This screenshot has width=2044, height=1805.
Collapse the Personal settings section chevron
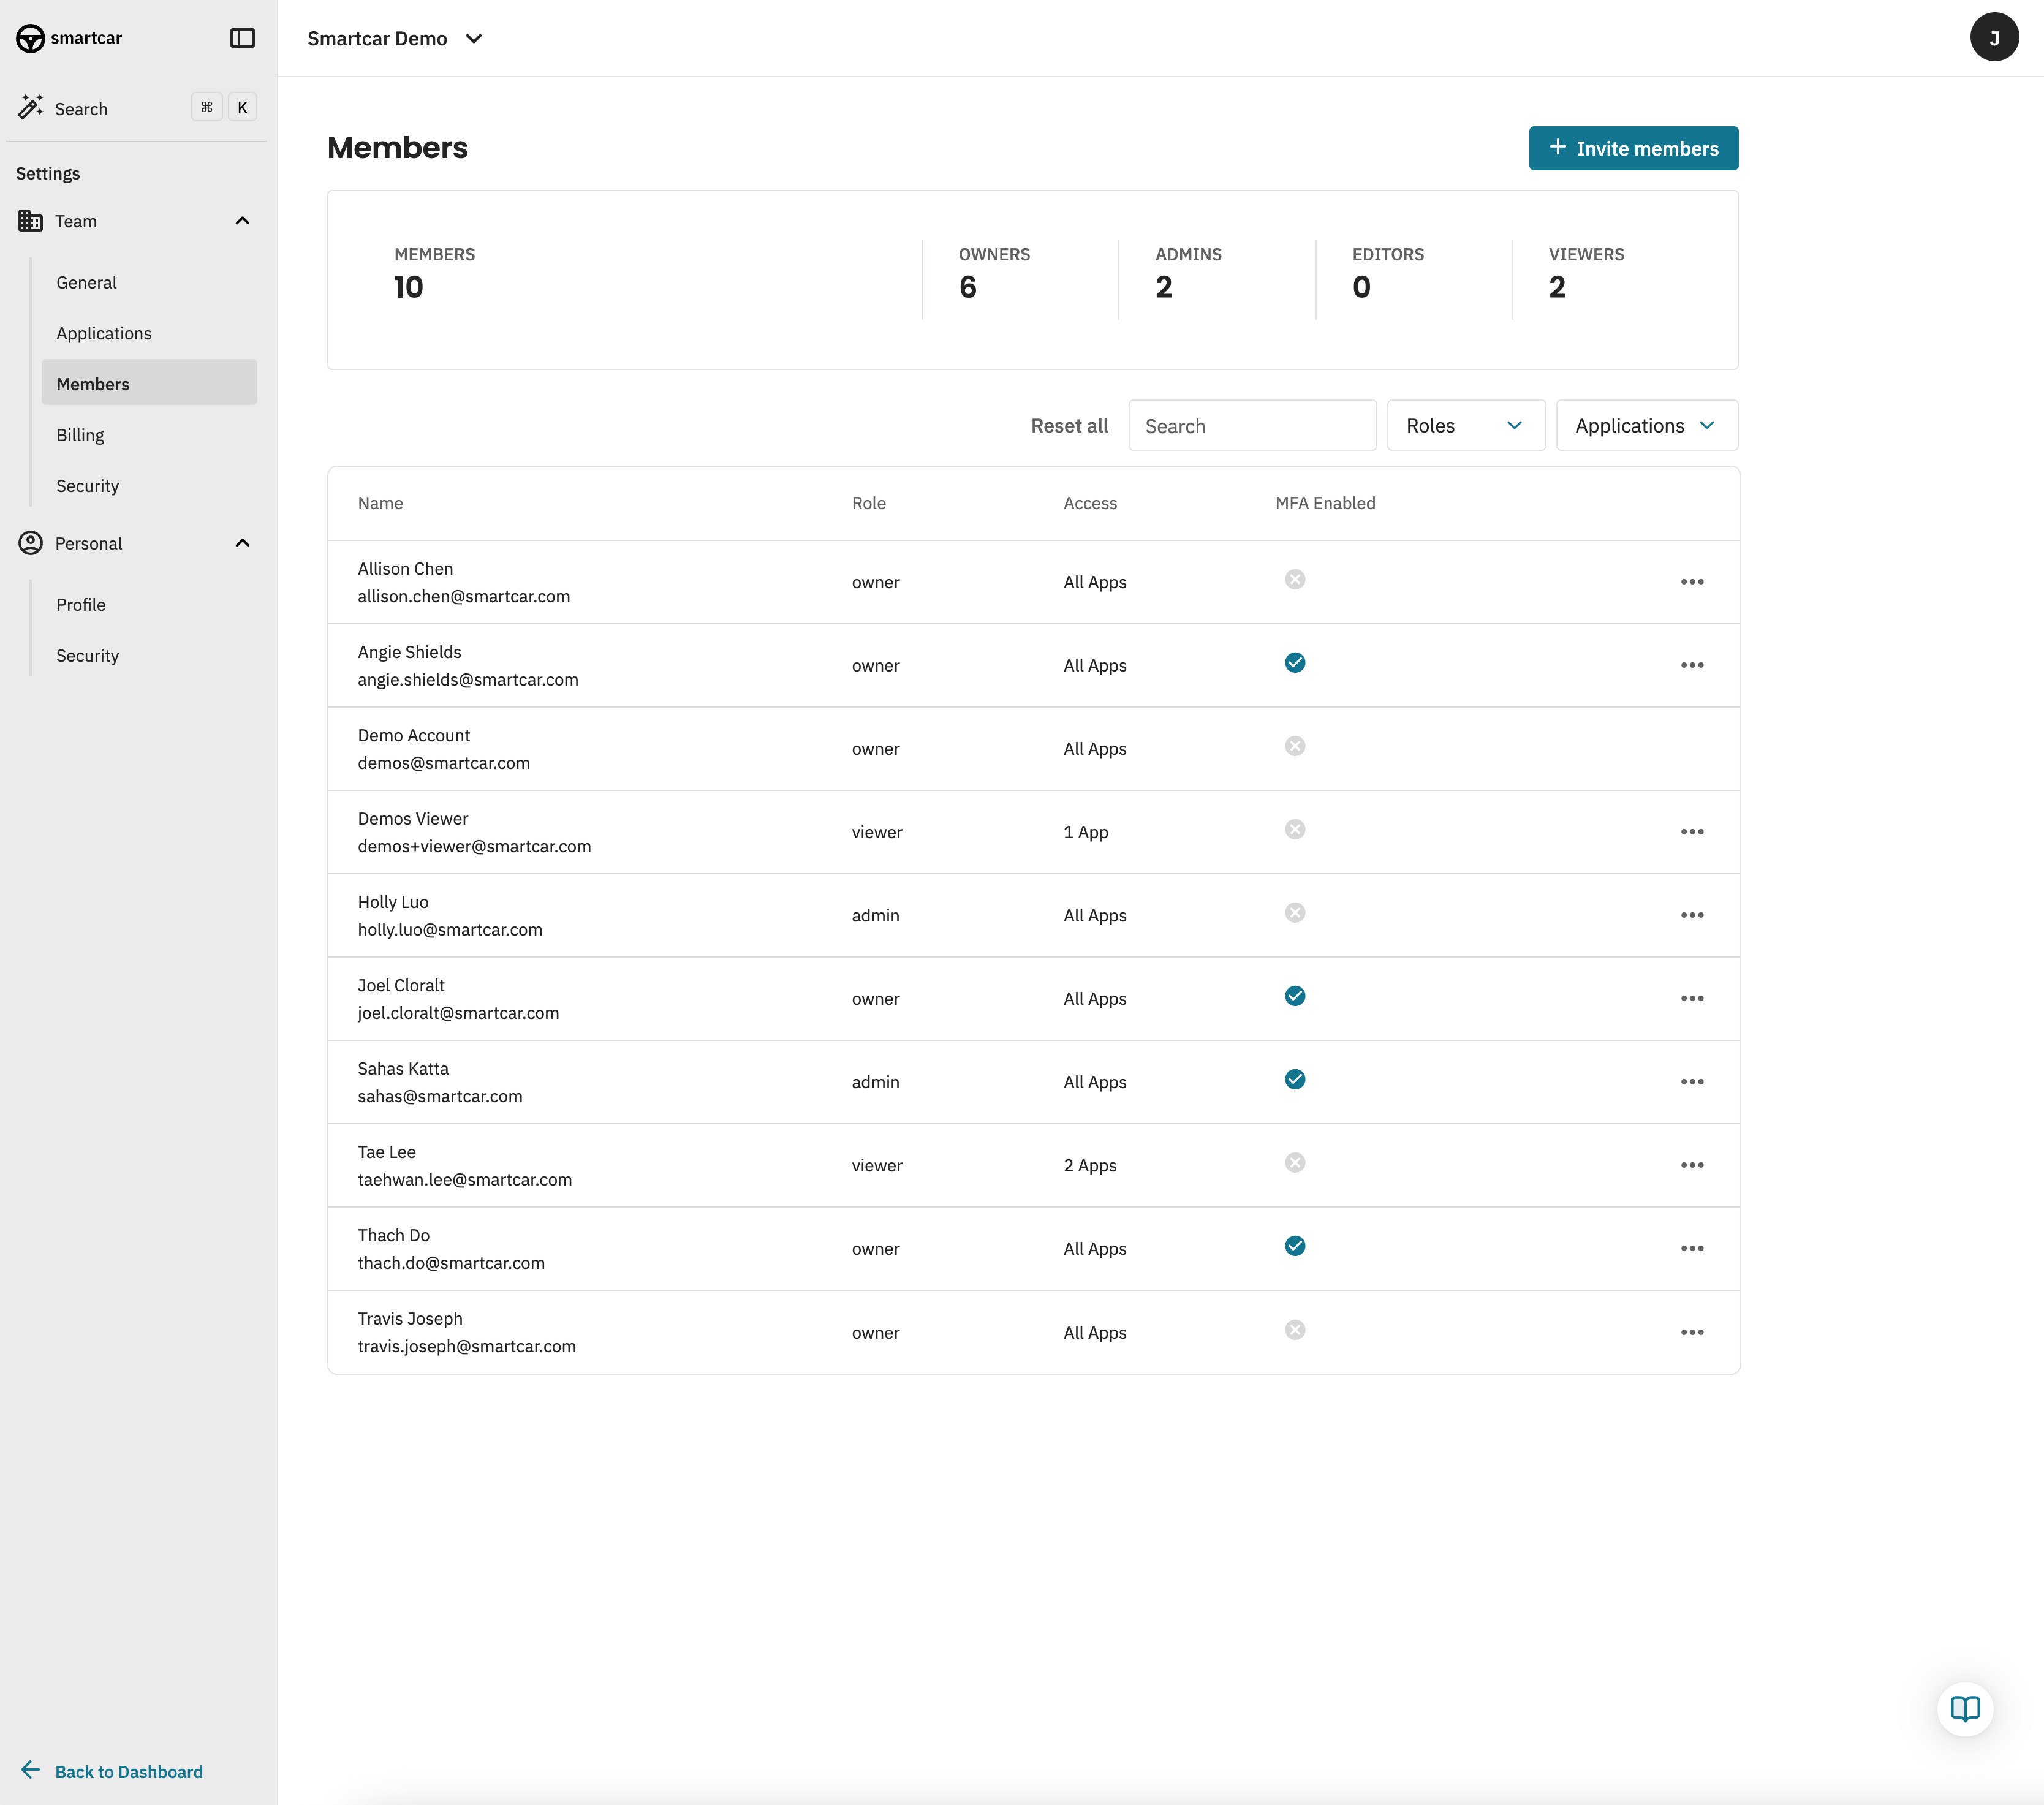pyautogui.click(x=242, y=543)
